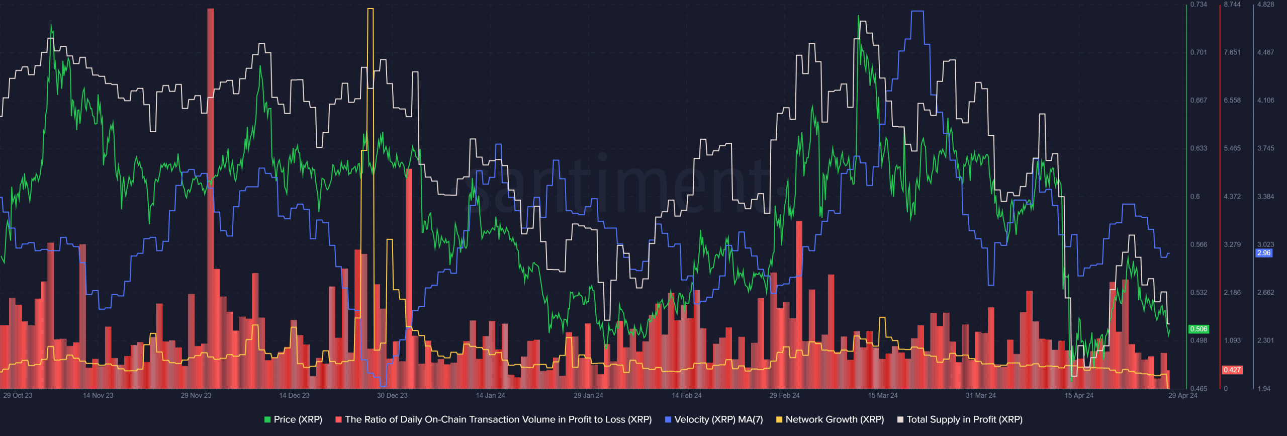Click the 4.106 velocity axis value
This screenshot has width=1287, height=436.
[1266, 101]
